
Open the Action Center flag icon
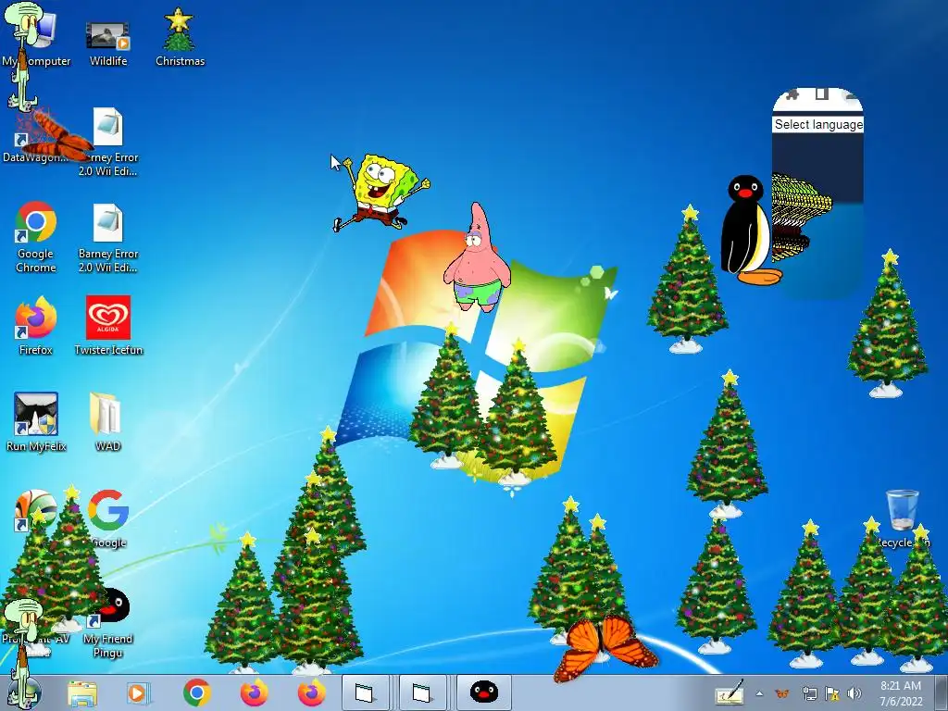point(832,693)
